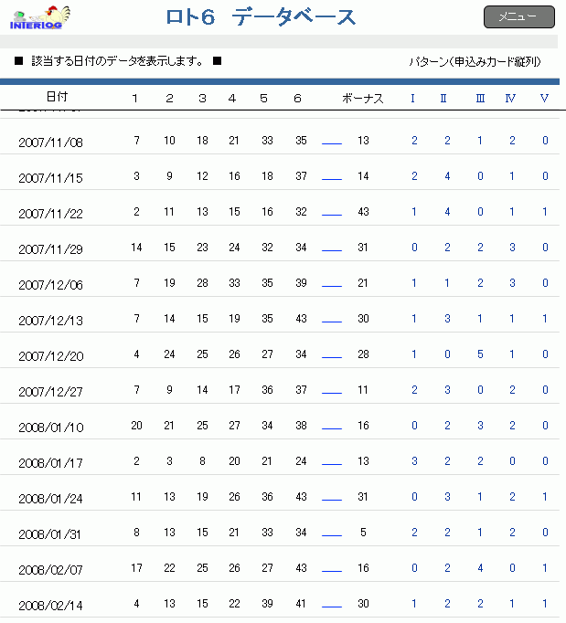Select the 日付 column header

(x=57, y=97)
